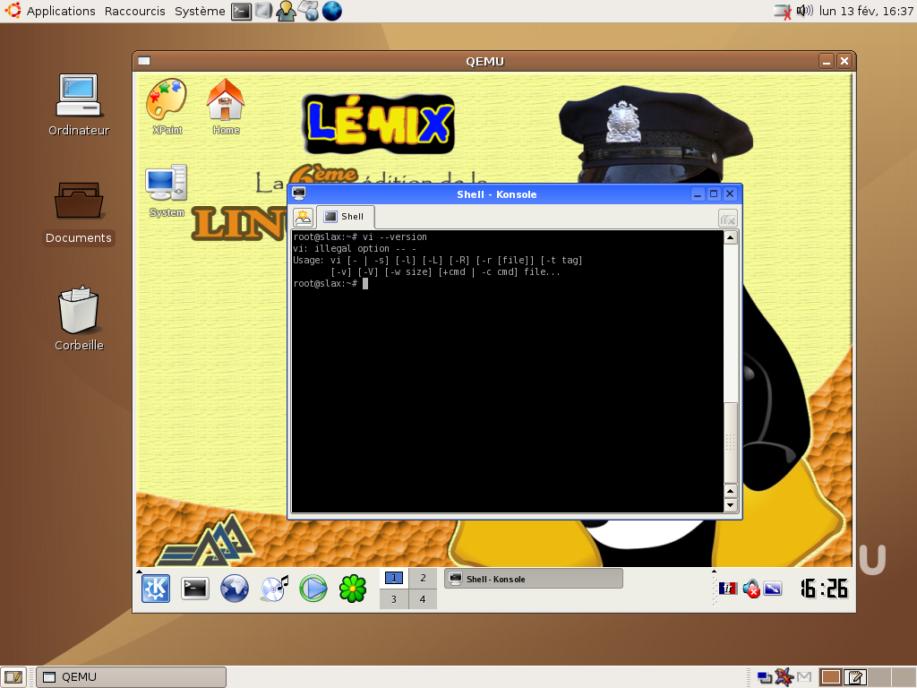Maximize the Konsole window
Viewport: 917px width, 688px height.
(714, 193)
